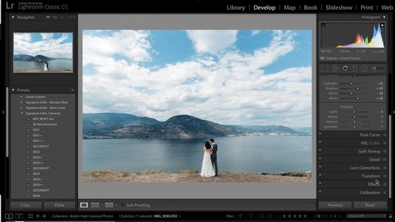Click the Copy... button
The image size is (395, 222).
(26, 205)
